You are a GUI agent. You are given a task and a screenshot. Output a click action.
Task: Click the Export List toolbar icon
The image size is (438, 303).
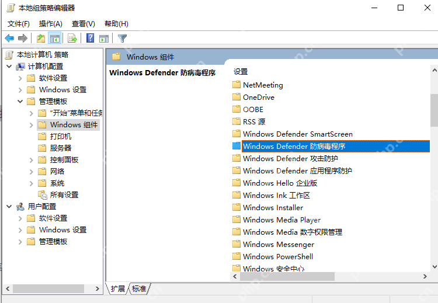[x=72, y=39]
